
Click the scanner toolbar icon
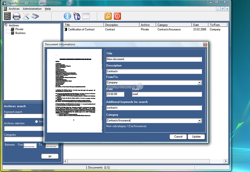(35, 16)
